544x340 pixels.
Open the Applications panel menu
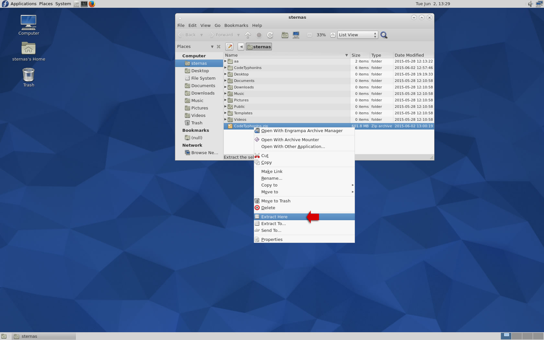point(23,4)
